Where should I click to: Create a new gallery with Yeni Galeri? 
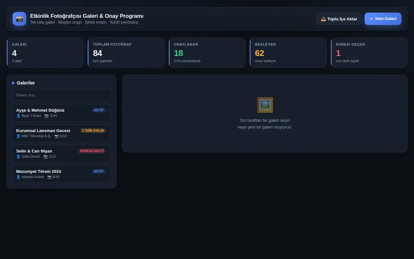383,19
